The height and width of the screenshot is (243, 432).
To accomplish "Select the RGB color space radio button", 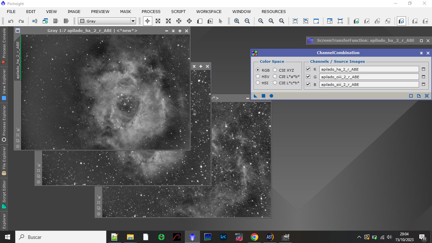I will (x=258, y=70).
